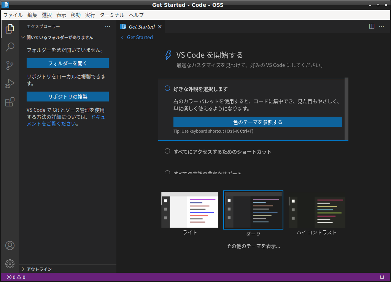Open the 選択 menu
This screenshot has height=282, width=391.
[x=47, y=15]
